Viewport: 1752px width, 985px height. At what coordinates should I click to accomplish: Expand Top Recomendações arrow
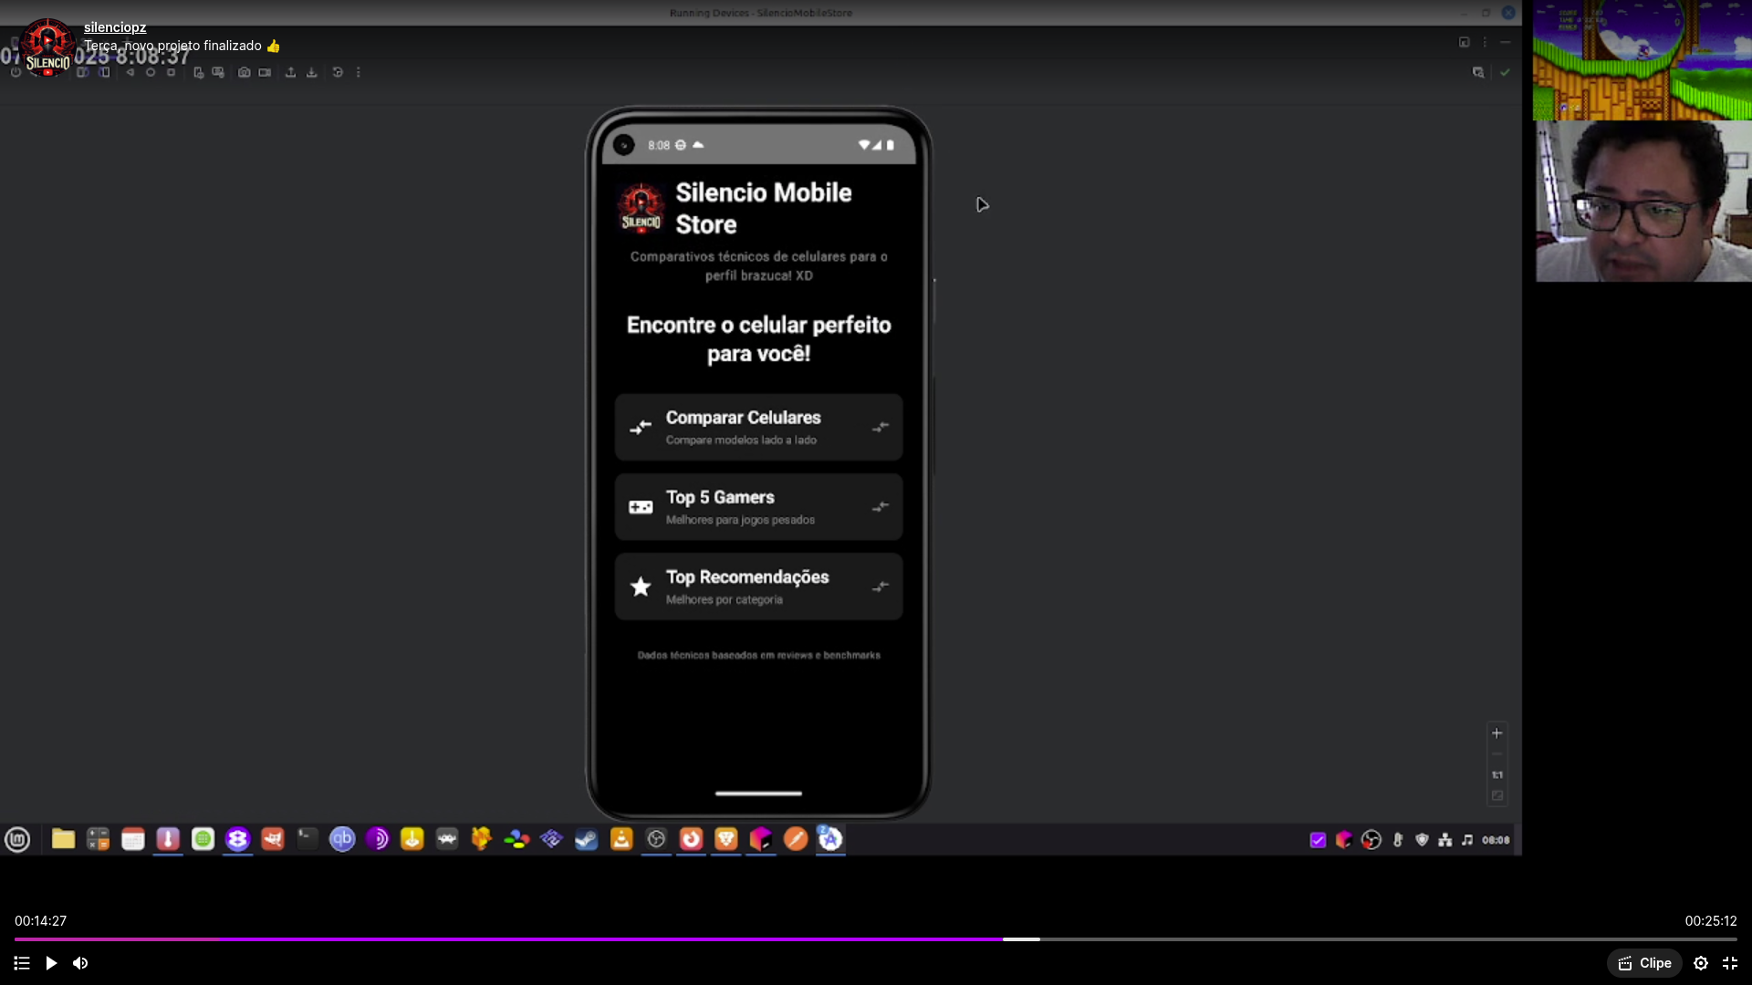[x=881, y=586]
